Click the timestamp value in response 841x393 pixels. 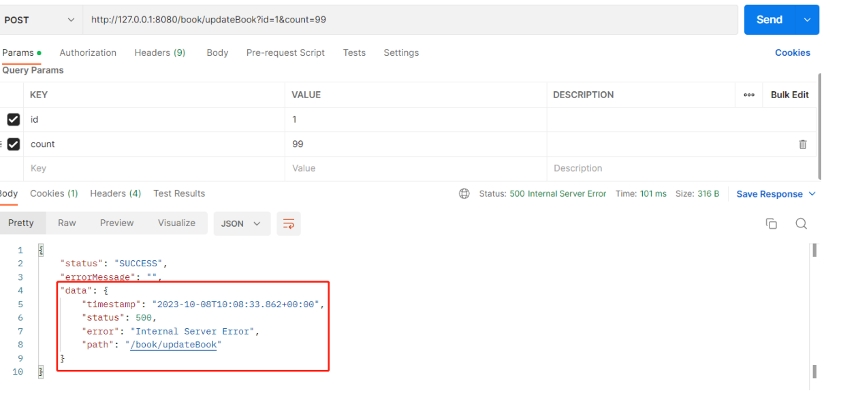236,304
